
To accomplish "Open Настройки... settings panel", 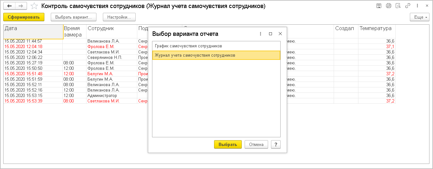I will [x=119, y=17].
